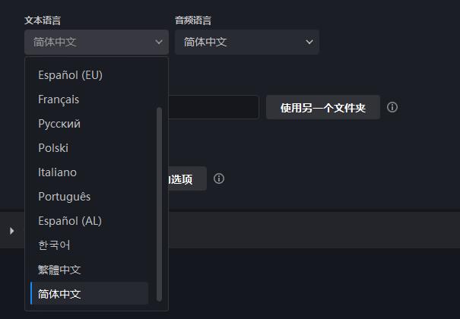Expand the collapsed section triangle arrow
This screenshot has height=319, width=460.
coord(11,231)
